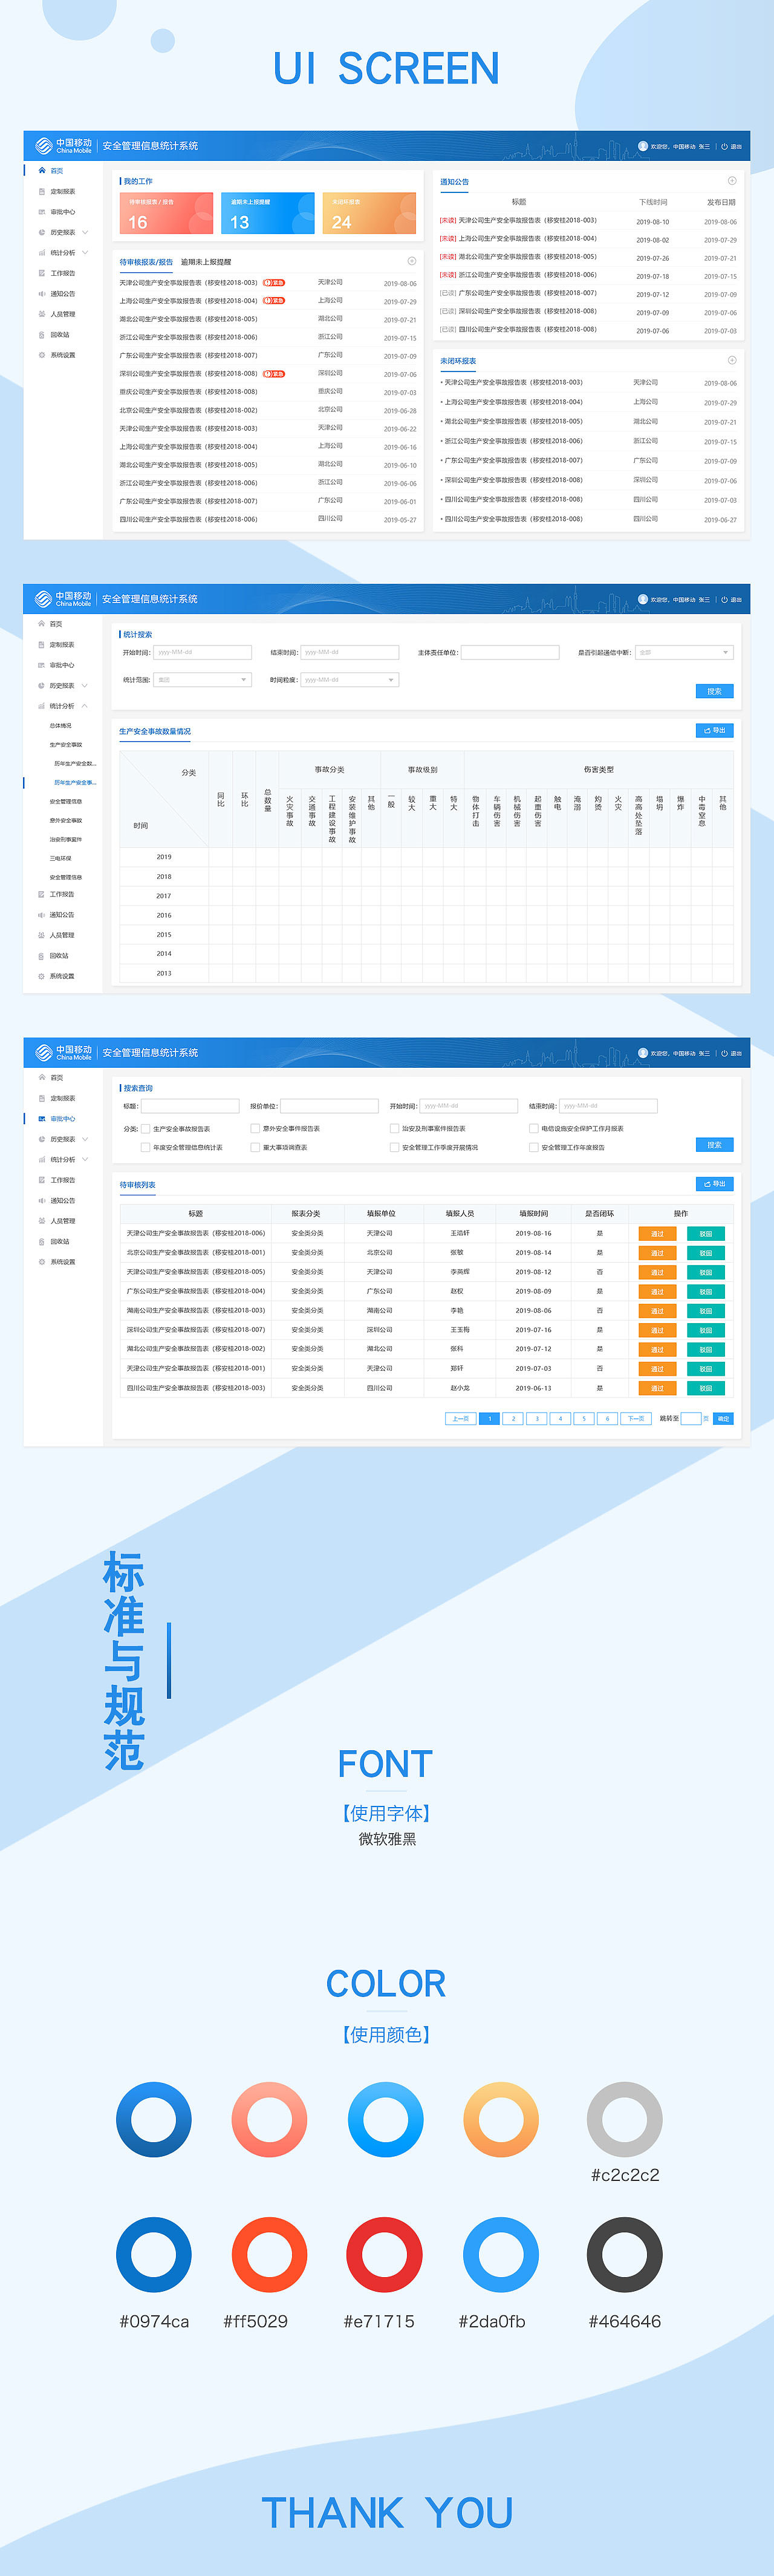The height and width of the screenshot is (2576, 774).
Task: Click 退出 power icon in statistics screen header
Action: [724, 600]
